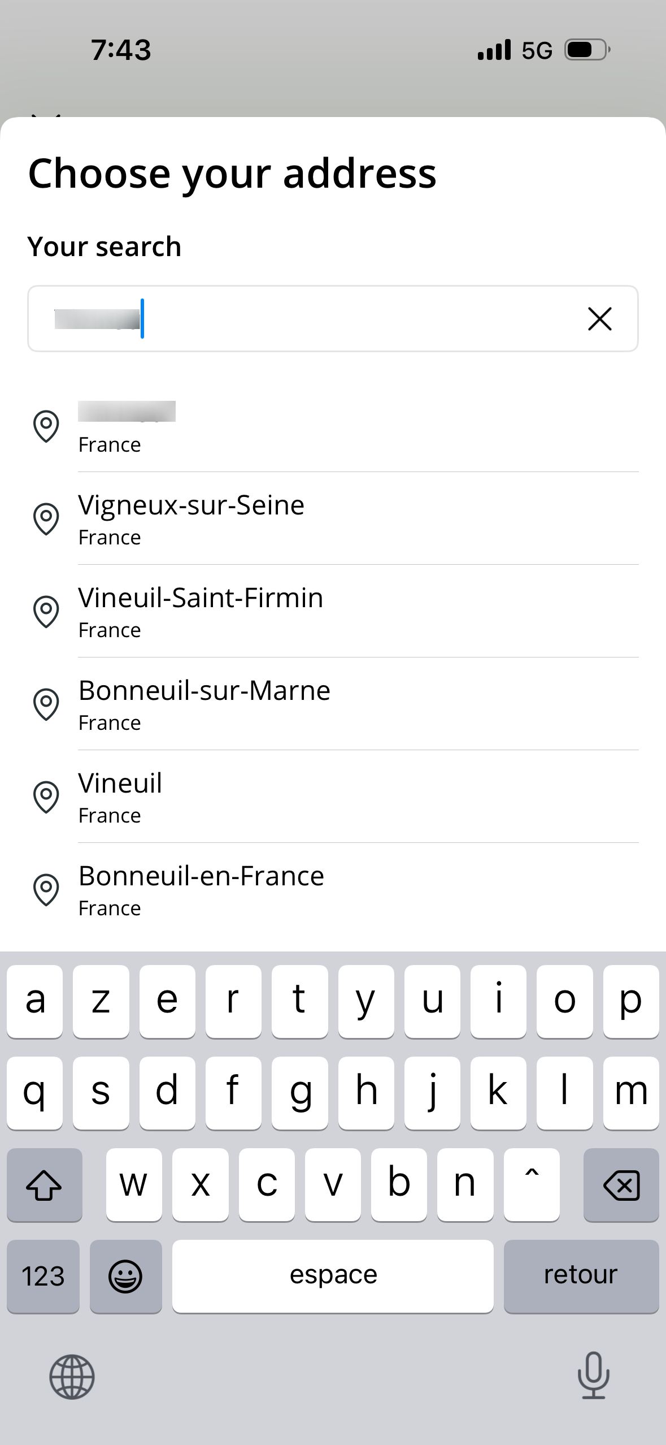Tap the location pin beside Bonneuil-sur-Marne
Viewport: 666px width, 1445px height.
tap(46, 704)
